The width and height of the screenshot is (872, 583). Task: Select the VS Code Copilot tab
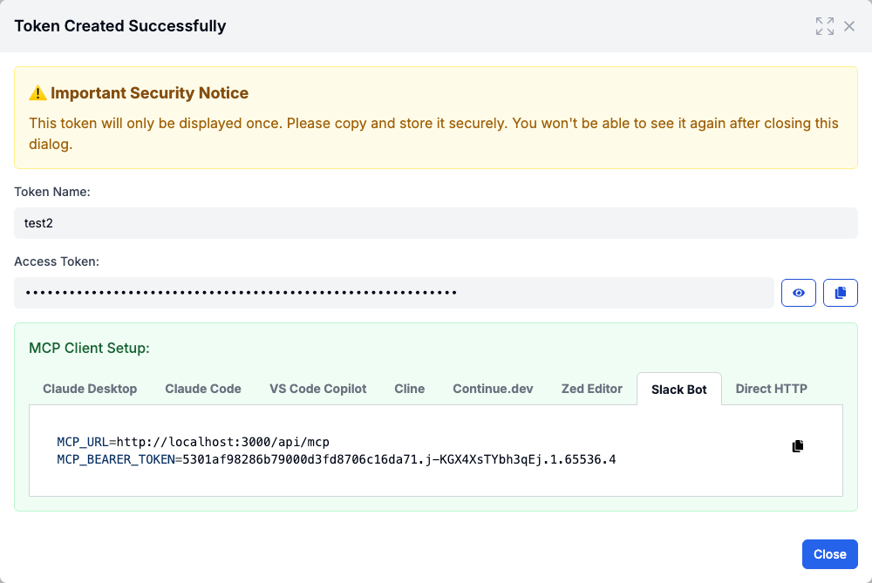pyautogui.click(x=318, y=389)
